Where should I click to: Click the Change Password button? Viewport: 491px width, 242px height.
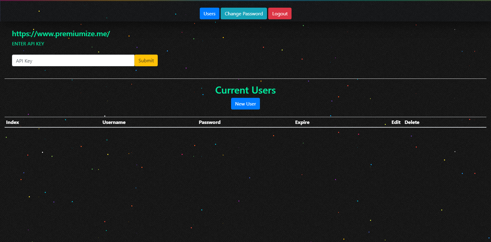[244, 13]
